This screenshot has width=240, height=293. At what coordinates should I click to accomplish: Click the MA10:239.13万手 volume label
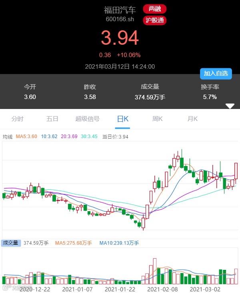click(119, 243)
